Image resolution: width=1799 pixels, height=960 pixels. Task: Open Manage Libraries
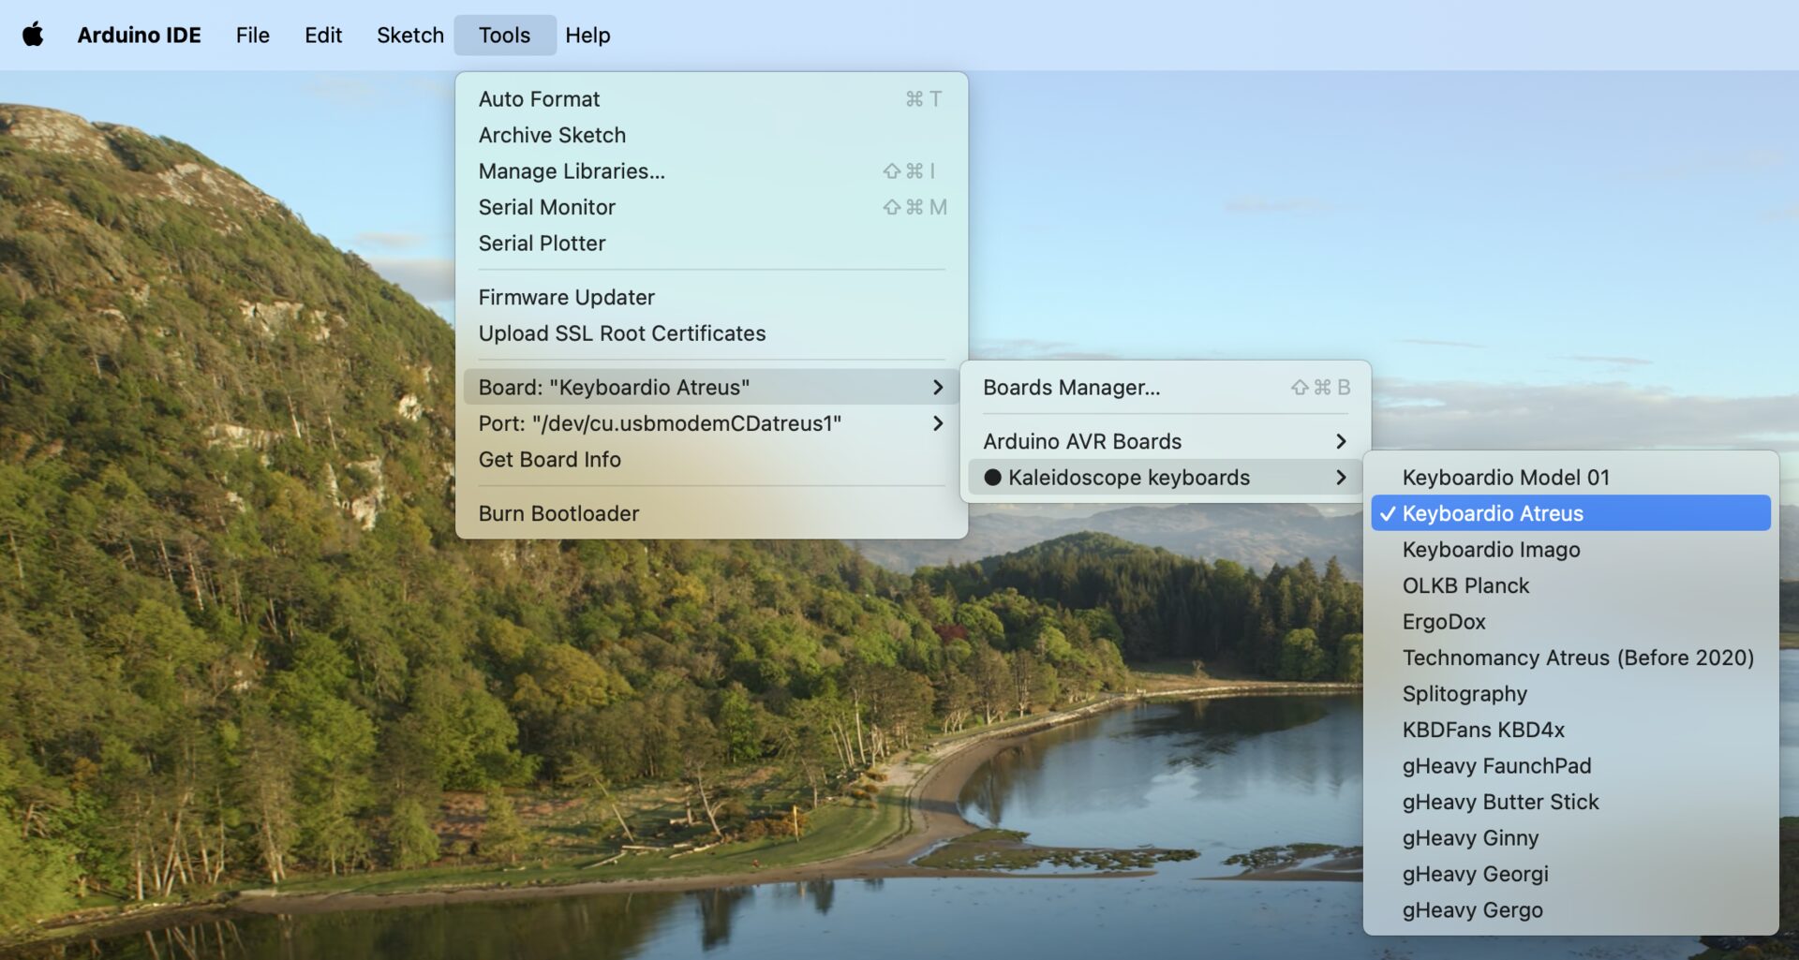point(711,171)
